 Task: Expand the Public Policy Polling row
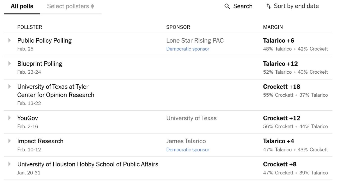click(10, 40)
